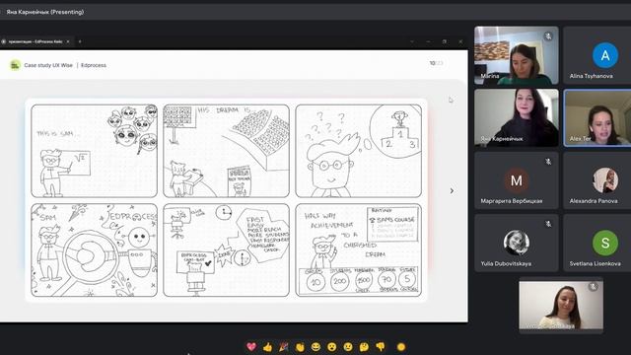Click Alexandra Panova's round profile photo
631x355 pixels.
click(x=605, y=180)
